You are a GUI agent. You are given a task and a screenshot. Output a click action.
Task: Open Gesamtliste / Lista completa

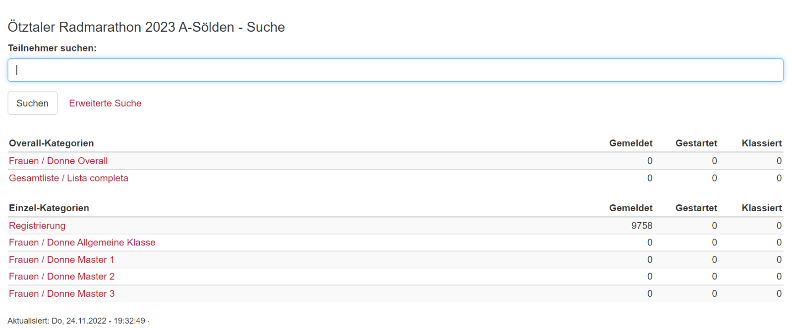[68, 178]
